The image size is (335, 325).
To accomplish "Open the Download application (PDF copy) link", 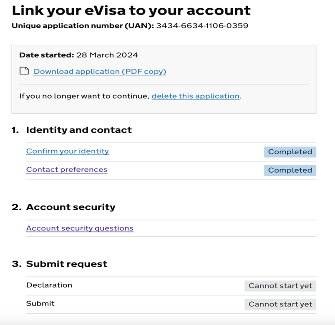I will pyautogui.click(x=100, y=72).
